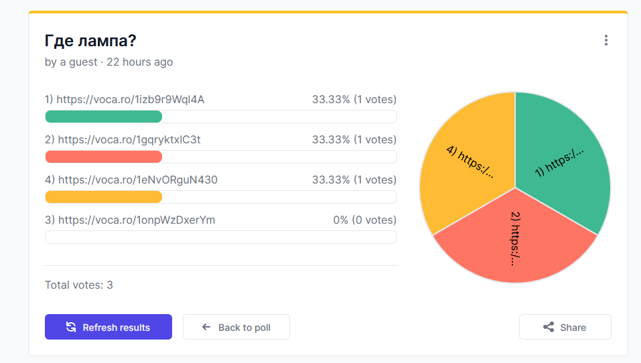Viewport: 641px width, 363px height.
Task: Click the empty progress bar for option 3
Action: coord(221,237)
